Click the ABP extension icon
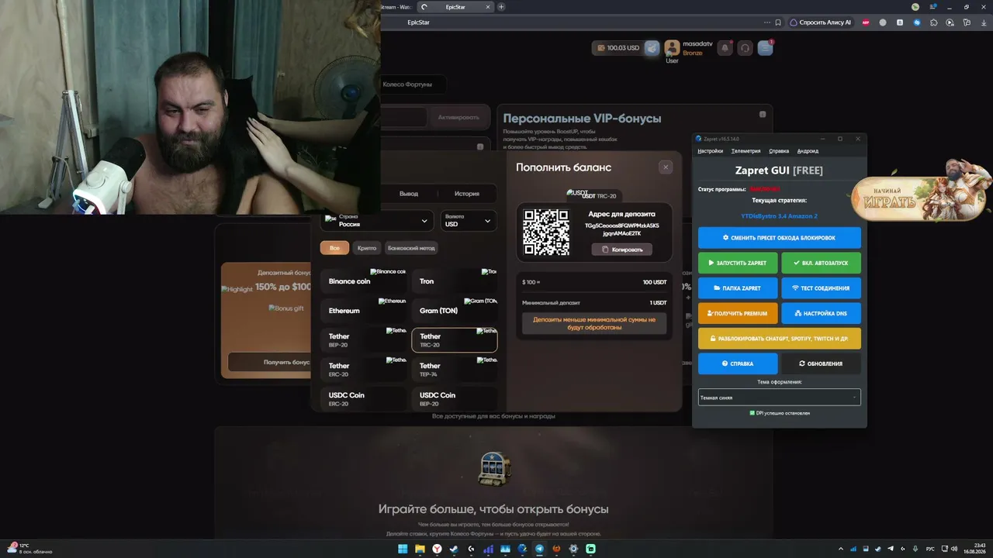993x558 pixels. click(x=866, y=22)
